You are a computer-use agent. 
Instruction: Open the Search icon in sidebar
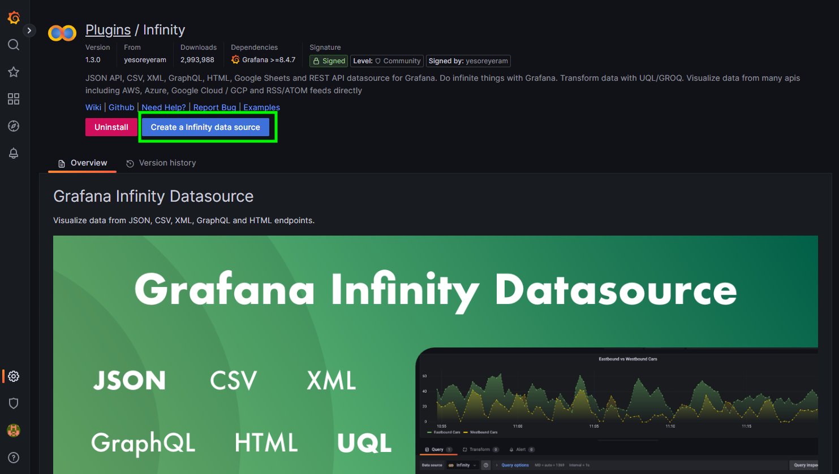14,45
